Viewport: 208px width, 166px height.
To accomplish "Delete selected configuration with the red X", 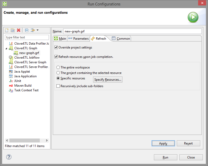I will point(18,30).
